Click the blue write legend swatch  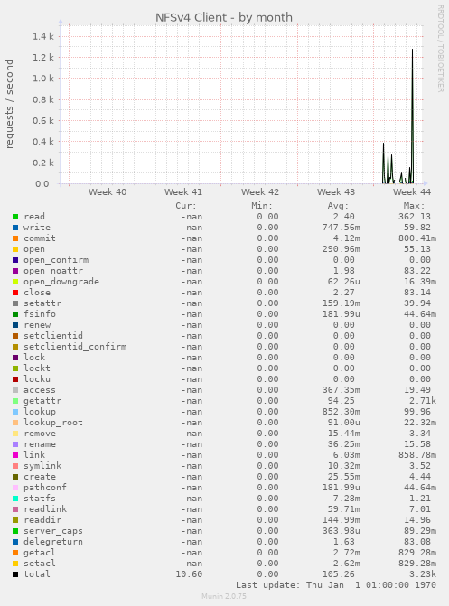[x=15, y=228]
